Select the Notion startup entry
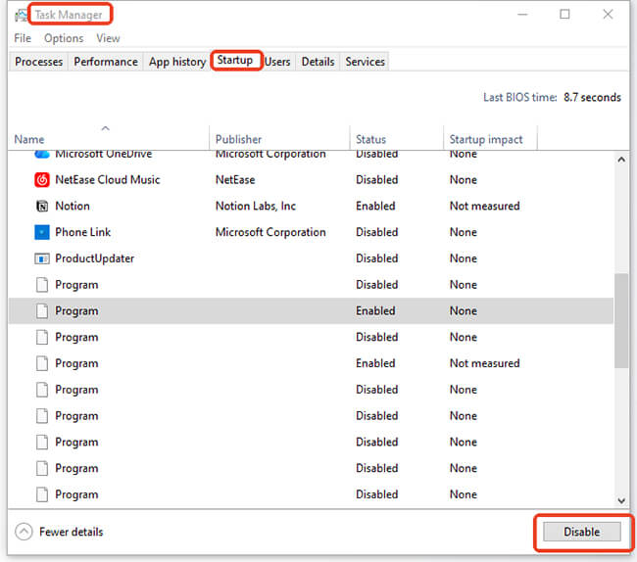Screen dimensions: 637x562 point(311,207)
